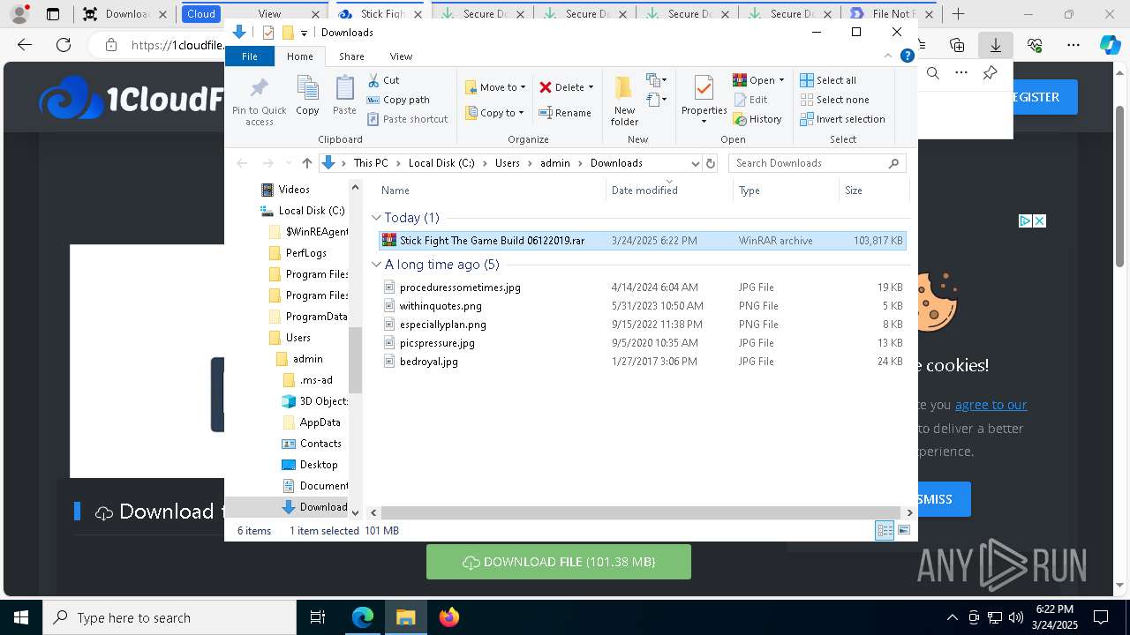The height and width of the screenshot is (635, 1130).
Task: Click Select all in ribbon
Action: pyautogui.click(x=828, y=80)
